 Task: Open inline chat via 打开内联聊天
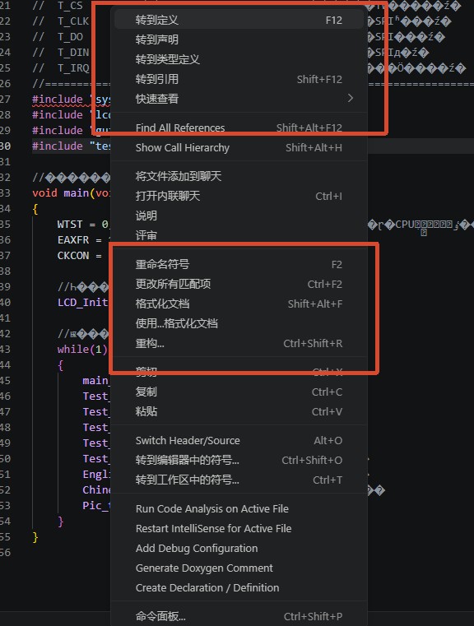[239, 196]
